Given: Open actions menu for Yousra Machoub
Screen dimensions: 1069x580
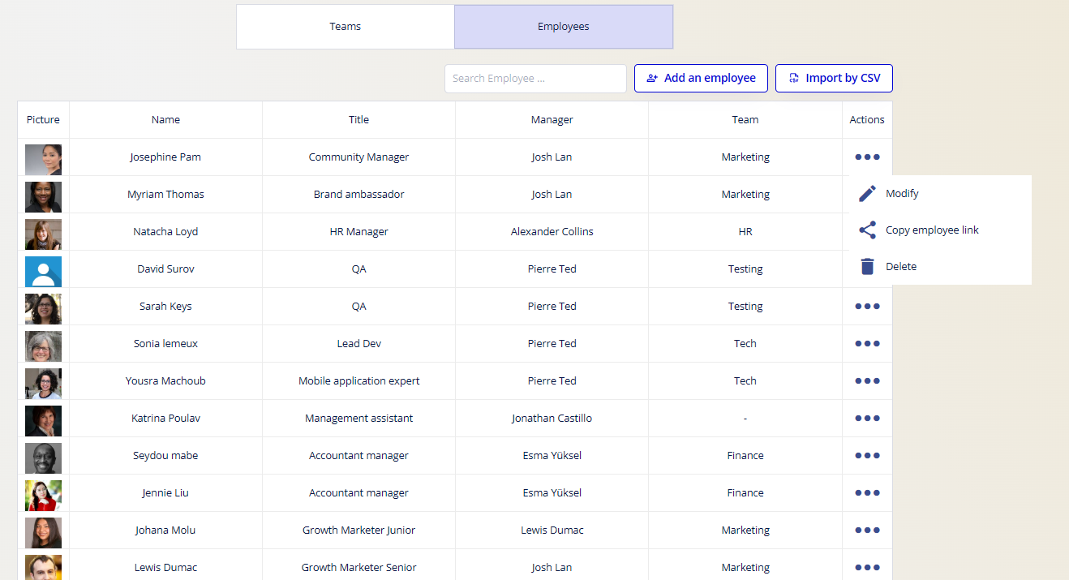Looking at the screenshot, I should coord(867,381).
